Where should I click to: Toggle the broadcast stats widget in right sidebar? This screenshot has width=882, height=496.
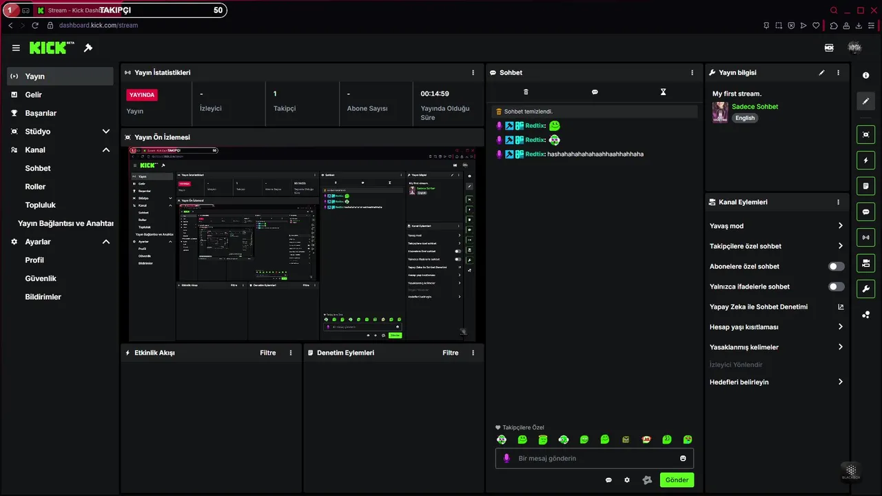tap(866, 238)
